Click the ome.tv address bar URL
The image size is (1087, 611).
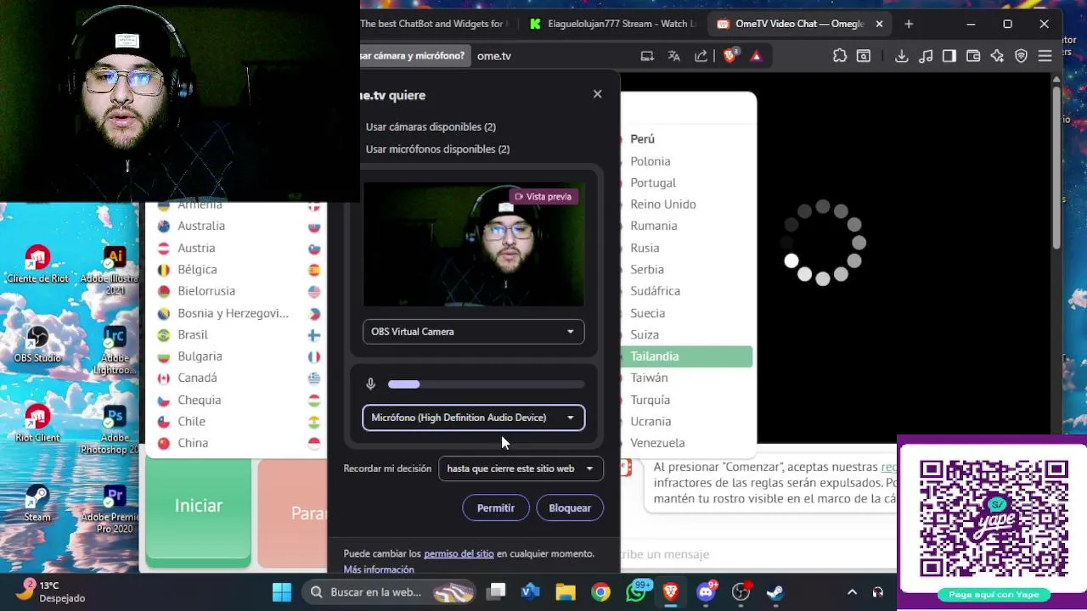coord(494,56)
